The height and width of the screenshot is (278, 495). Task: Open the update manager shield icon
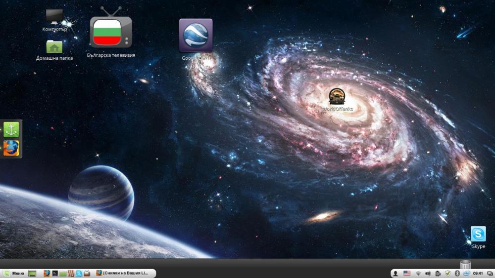[x=447, y=273]
